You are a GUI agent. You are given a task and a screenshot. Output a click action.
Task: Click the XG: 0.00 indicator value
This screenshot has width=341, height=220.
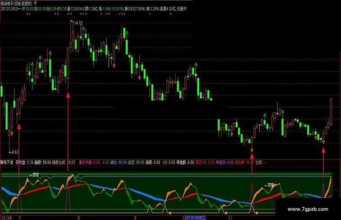(169, 162)
